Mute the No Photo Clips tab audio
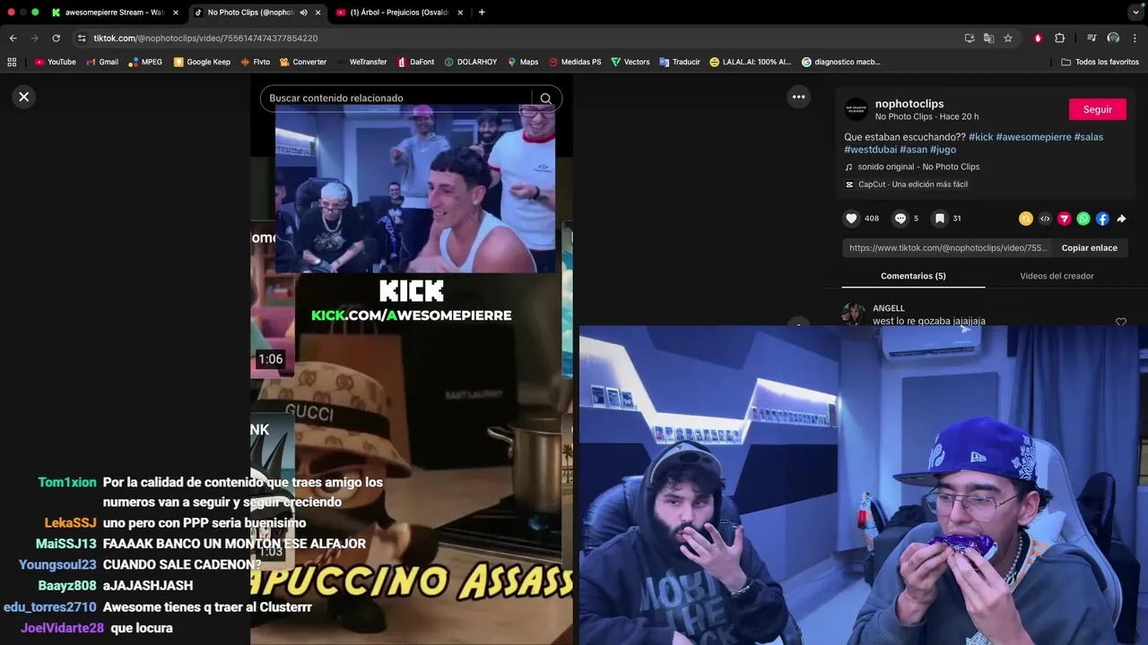The height and width of the screenshot is (645, 1148). [303, 13]
